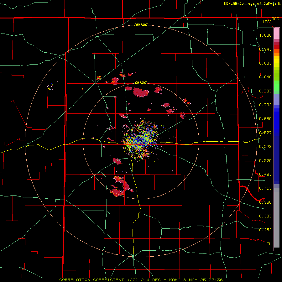Image resolution: width=282 pixels, height=282 pixels.
Task: Select the 1.000 legend value
Action: click(x=265, y=35)
